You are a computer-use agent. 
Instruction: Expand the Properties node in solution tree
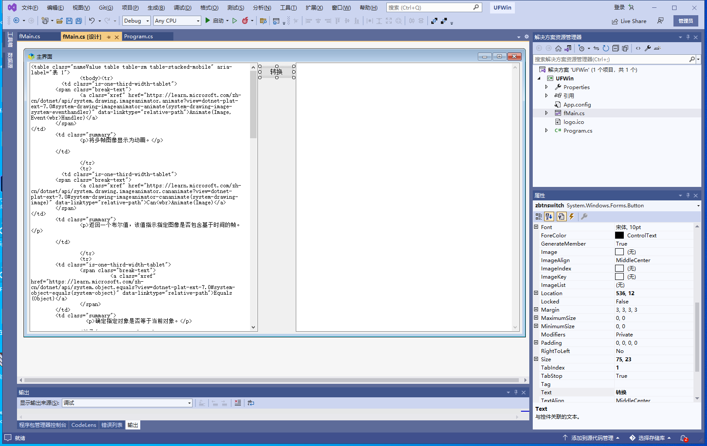click(x=547, y=87)
